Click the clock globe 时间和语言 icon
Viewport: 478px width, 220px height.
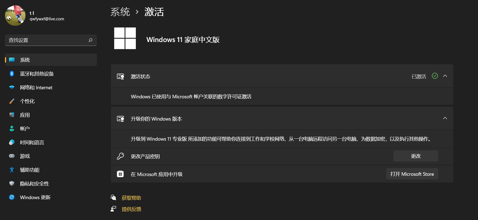pyautogui.click(x=12, y=142)
